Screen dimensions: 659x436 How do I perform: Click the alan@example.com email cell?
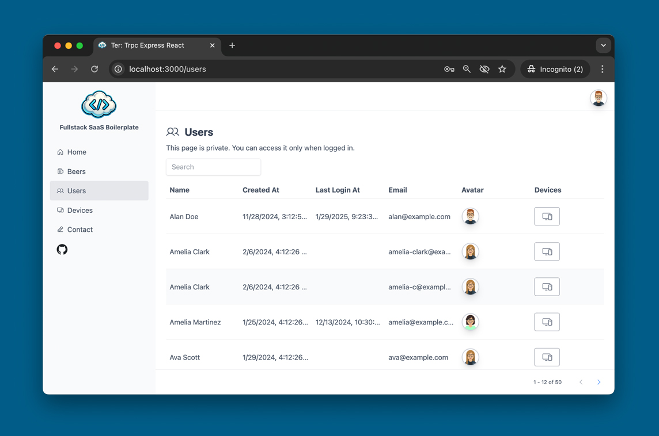coord(419,216)
